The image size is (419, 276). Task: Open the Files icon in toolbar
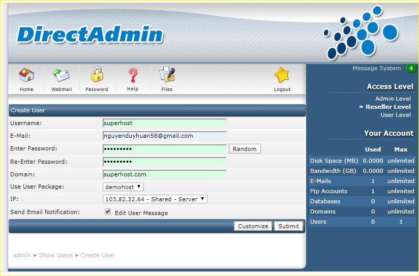tap(167, 76)
